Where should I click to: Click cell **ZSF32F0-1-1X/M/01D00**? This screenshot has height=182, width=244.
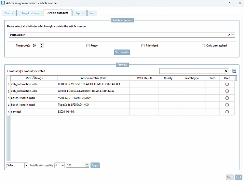click(93, 98)
